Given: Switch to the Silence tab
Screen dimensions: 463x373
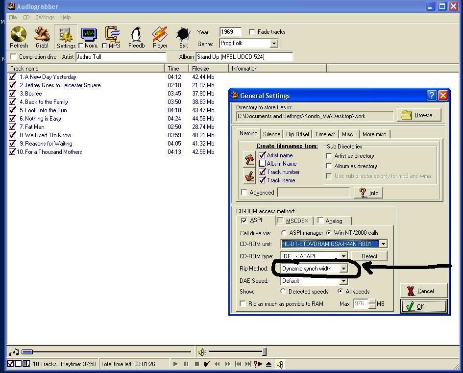Looking at the screenshot, I should click(271, 134).
